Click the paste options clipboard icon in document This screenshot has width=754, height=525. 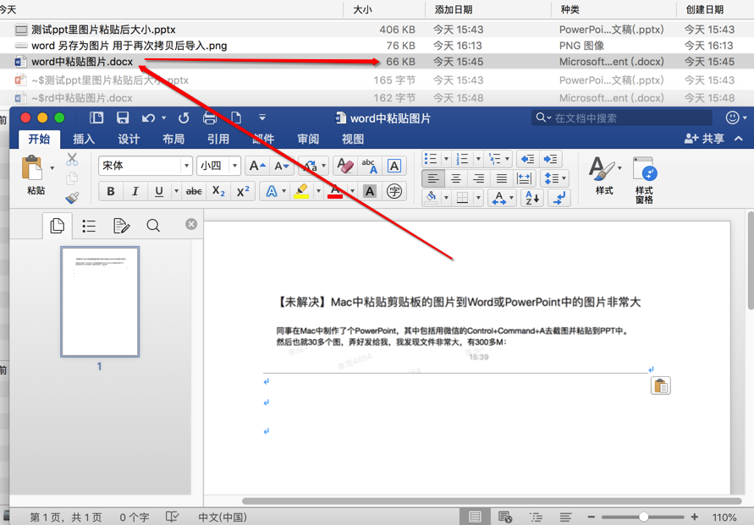click(x=661, y=386)
